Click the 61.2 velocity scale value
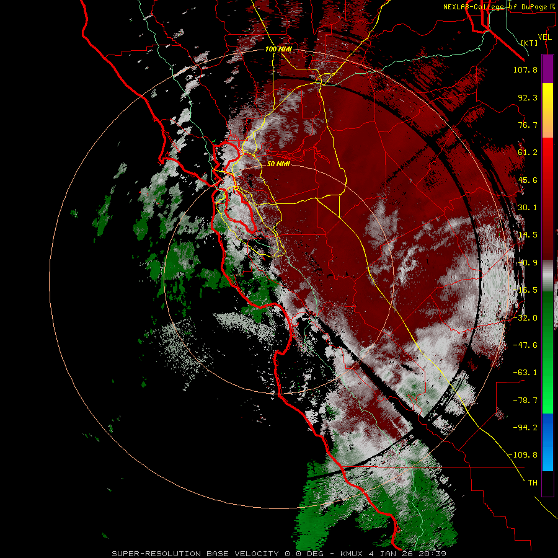 pyautogui.click(x=528, y=153)
